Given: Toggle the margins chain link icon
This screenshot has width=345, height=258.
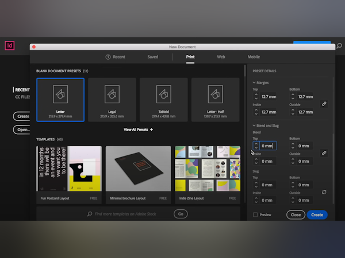Looking at the screenshot, I should (x=324, y=104).
